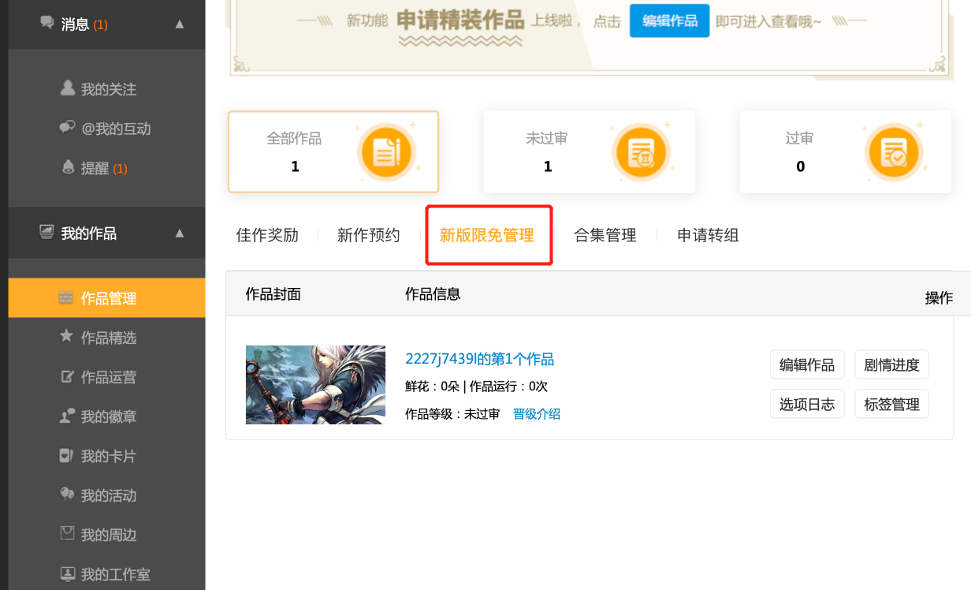Click the 全部作品 document icon

(386, 151)
